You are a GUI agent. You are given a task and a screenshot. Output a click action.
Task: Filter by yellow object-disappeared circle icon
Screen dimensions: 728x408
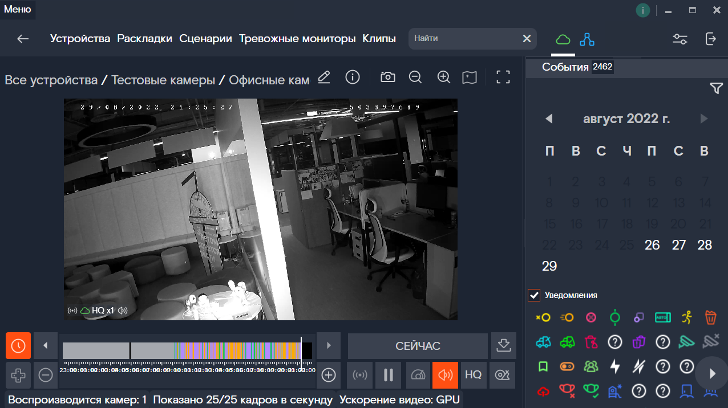click(x=543, y=317)
